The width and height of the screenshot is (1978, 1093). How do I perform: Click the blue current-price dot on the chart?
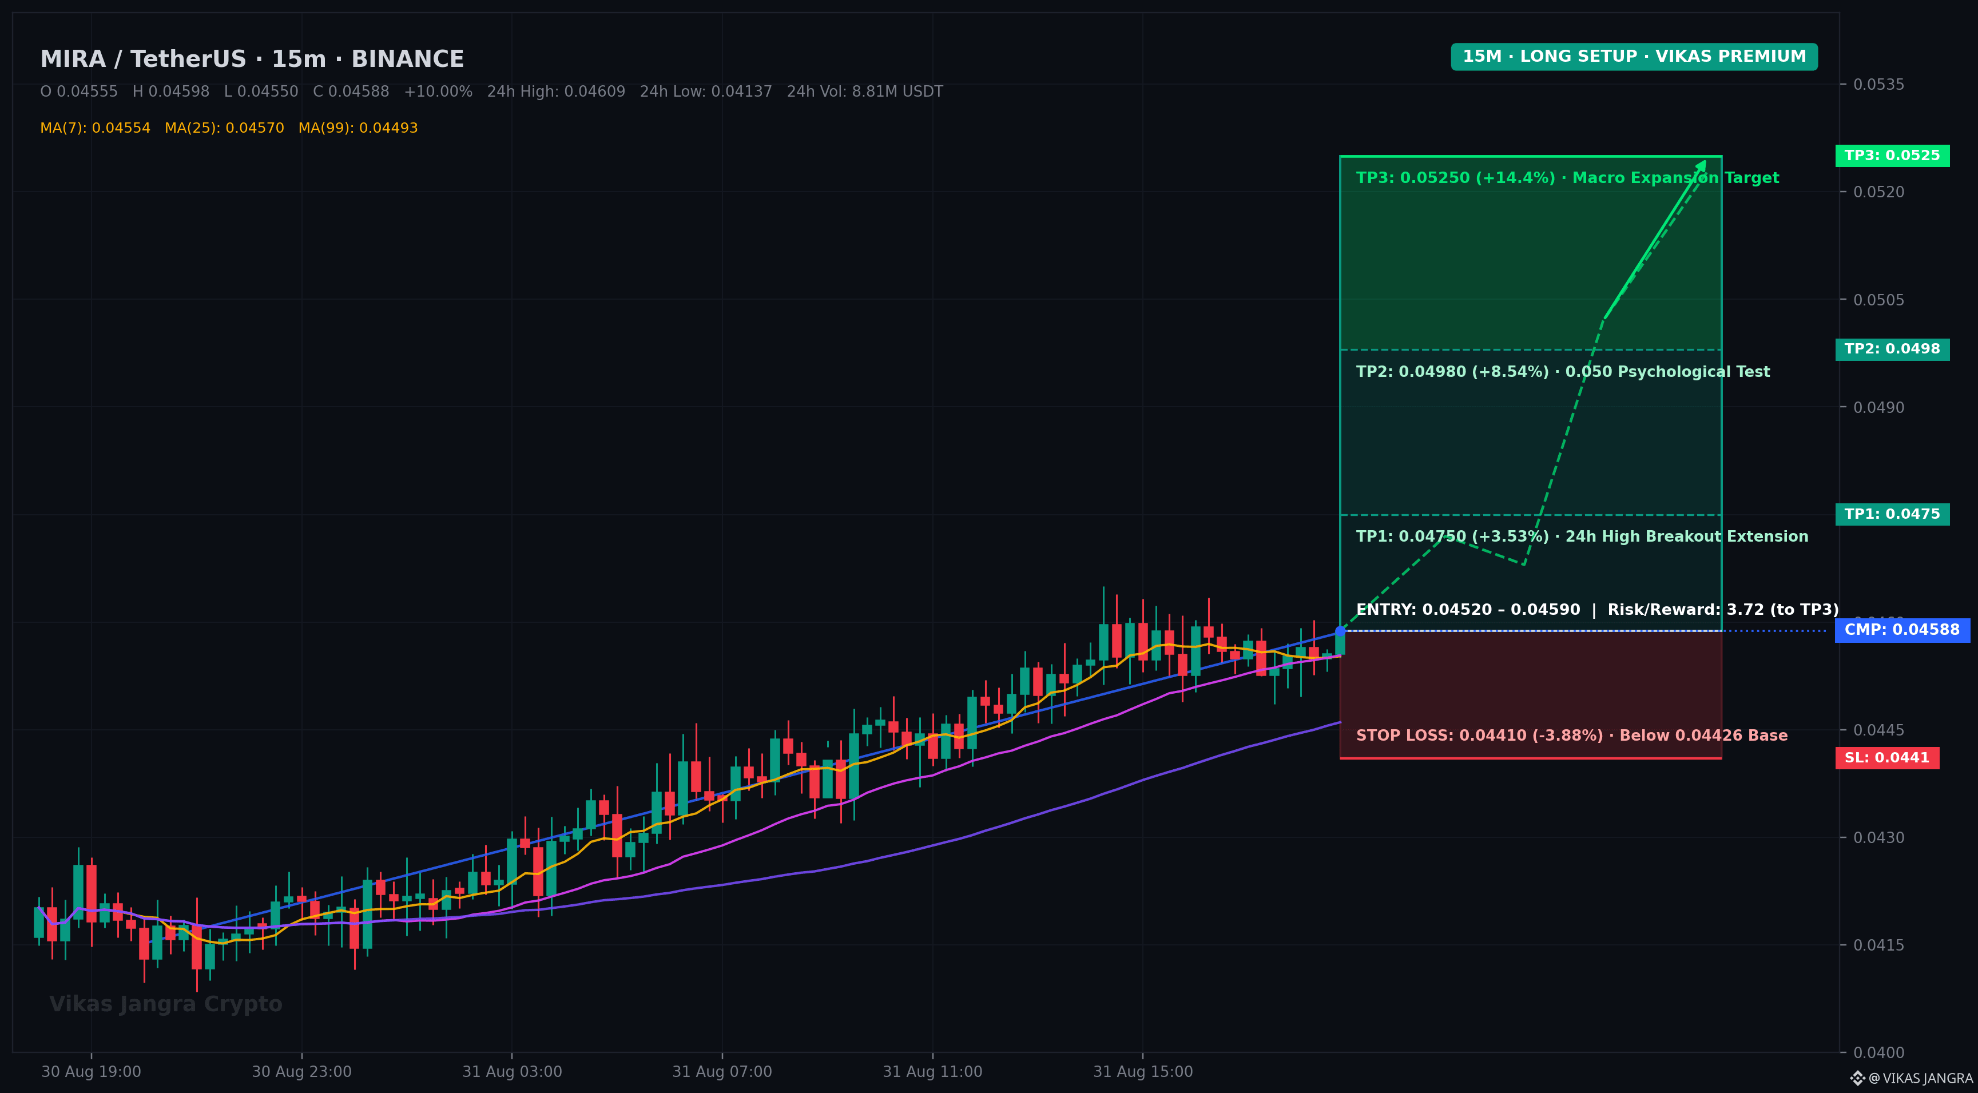pyautogui.click(x=1340, y=631)
